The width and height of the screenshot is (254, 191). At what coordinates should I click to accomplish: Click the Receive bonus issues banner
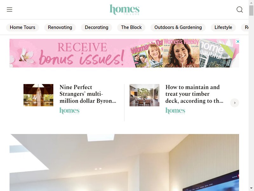[x=124, y=53]
